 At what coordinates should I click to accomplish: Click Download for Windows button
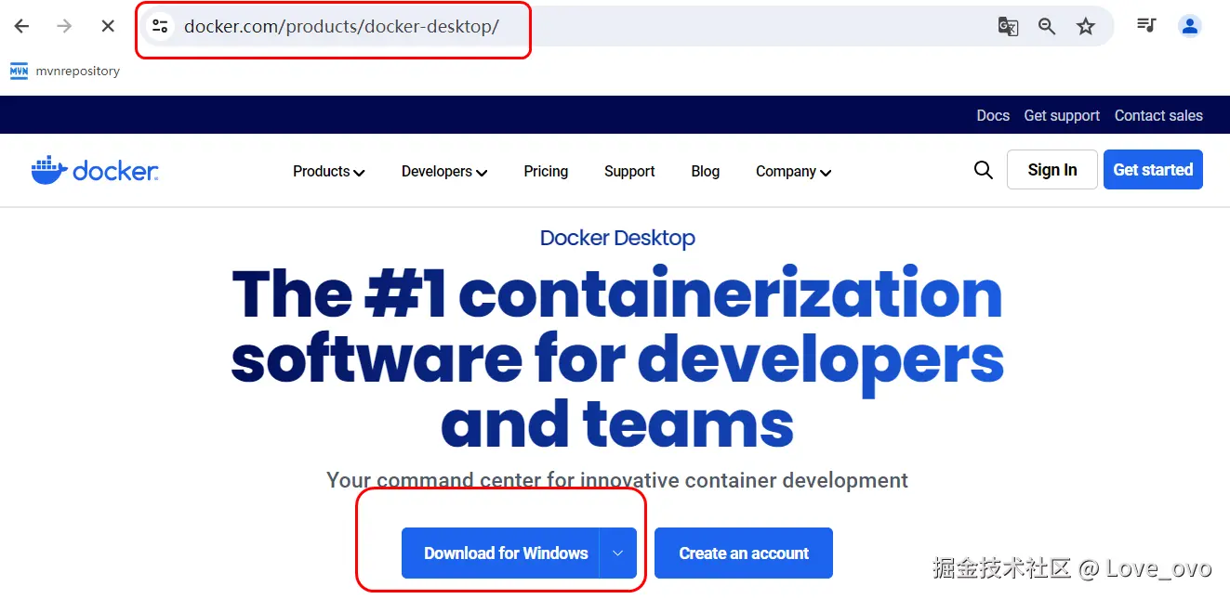(x=501, y=553)
